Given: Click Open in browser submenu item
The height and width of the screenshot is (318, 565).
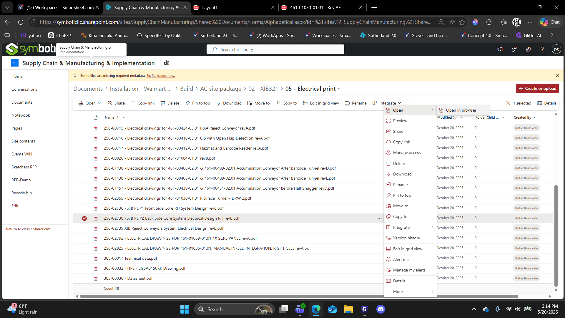Looking at the screenshot, I should click(463, 110).
